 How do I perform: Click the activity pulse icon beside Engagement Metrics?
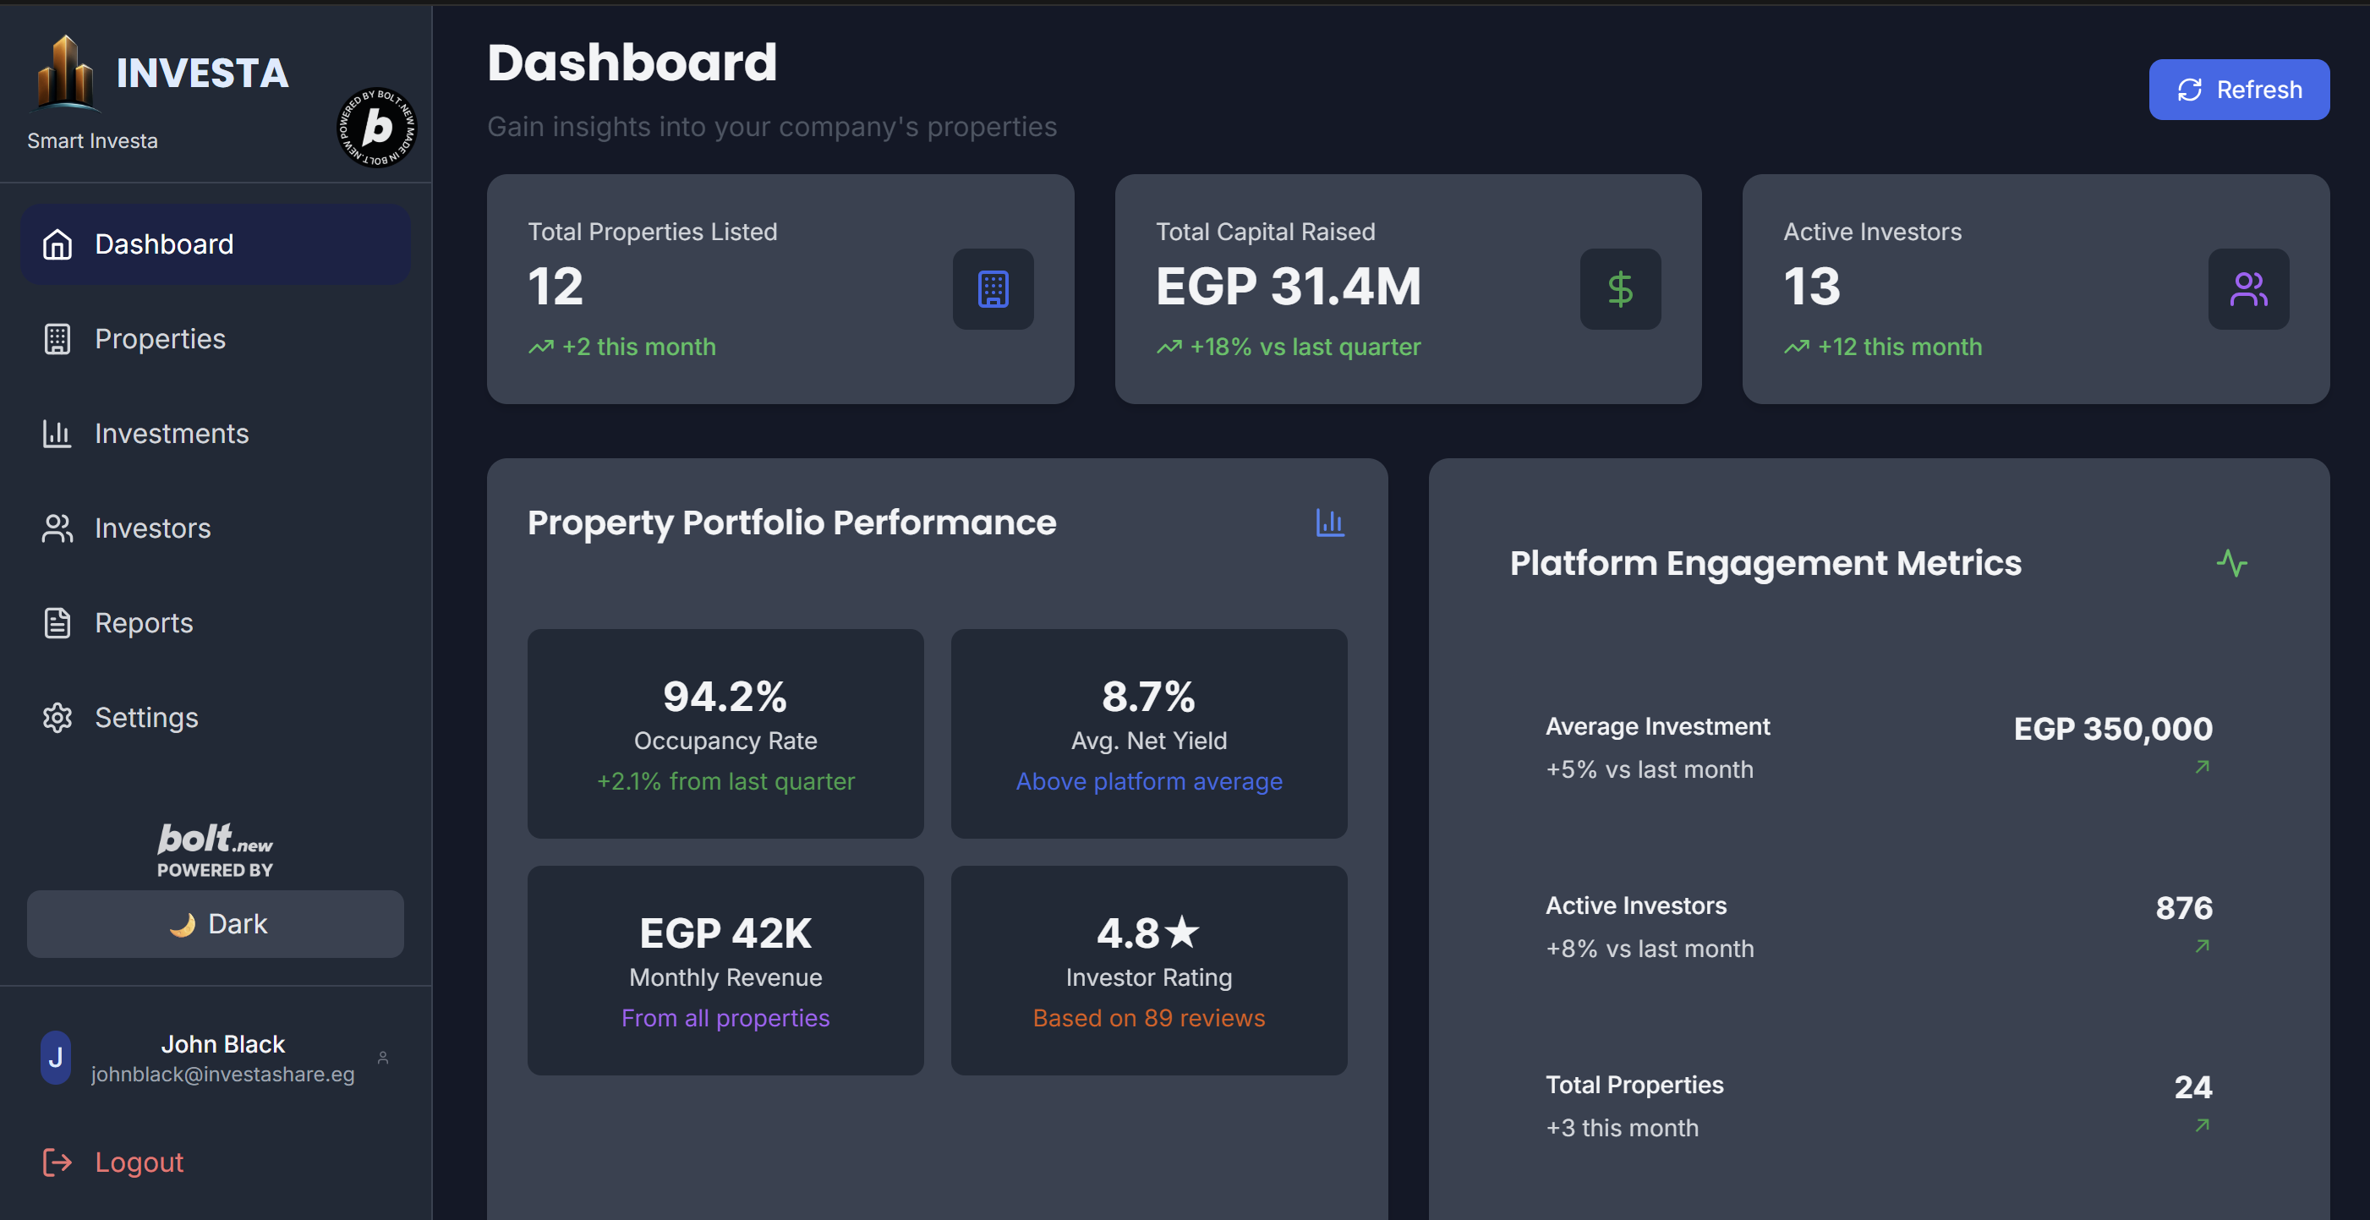2231,563
